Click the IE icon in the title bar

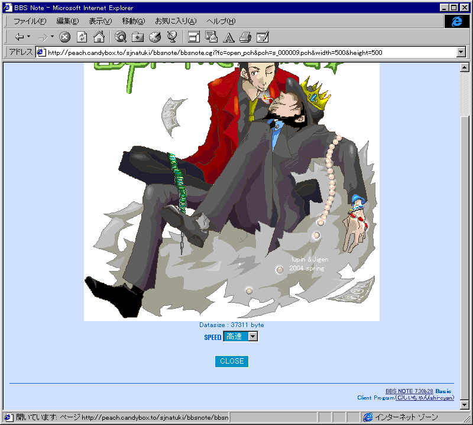(x=7, y=8)
